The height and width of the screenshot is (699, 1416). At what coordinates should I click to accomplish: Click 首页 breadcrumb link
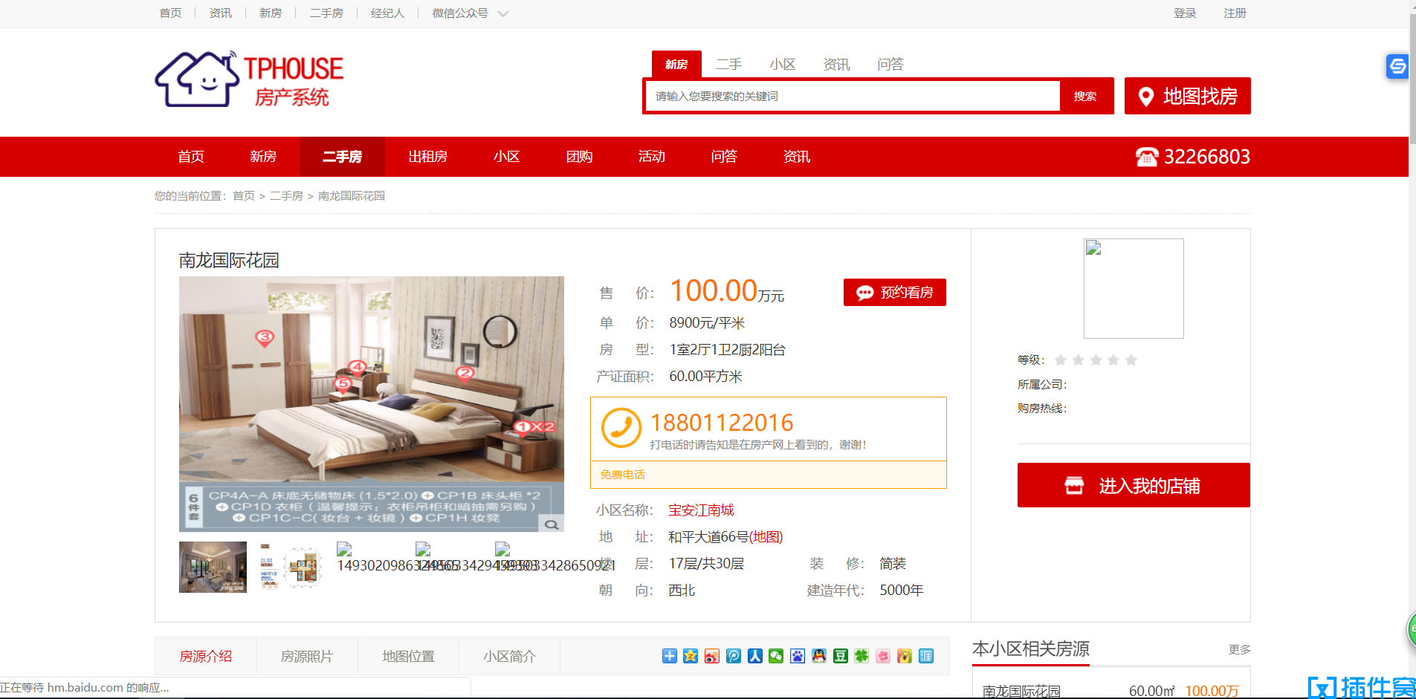(244, 196)
